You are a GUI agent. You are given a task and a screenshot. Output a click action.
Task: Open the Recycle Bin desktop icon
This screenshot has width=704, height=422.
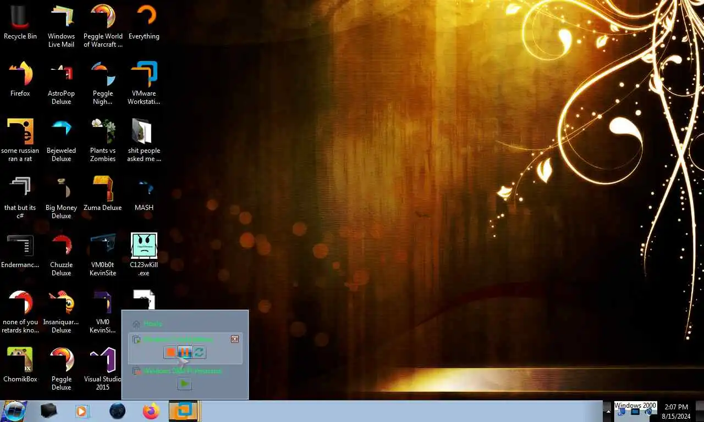tap(20, 23)
